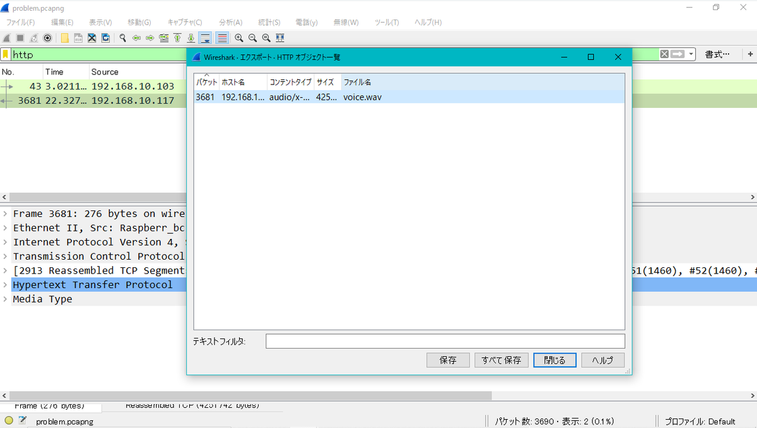Image resolution: width=757 pixels, height=428 pixels.
Task: Click the ヘルプ dialog button
Action: (602, 360)
